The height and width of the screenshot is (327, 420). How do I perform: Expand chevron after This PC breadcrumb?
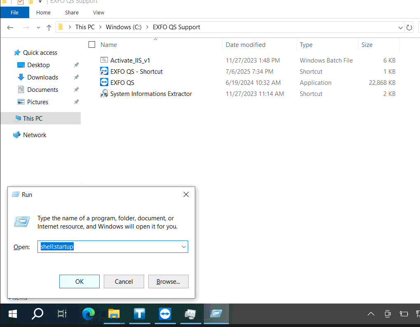pos(100,27)
